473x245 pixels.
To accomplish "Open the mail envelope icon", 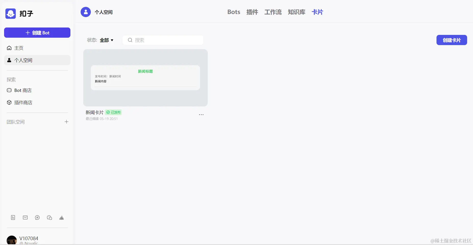I will [25, 217].
